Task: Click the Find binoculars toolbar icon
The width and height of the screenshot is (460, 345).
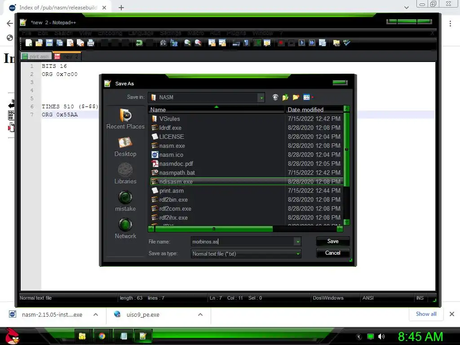Action: tap(164, 43)
